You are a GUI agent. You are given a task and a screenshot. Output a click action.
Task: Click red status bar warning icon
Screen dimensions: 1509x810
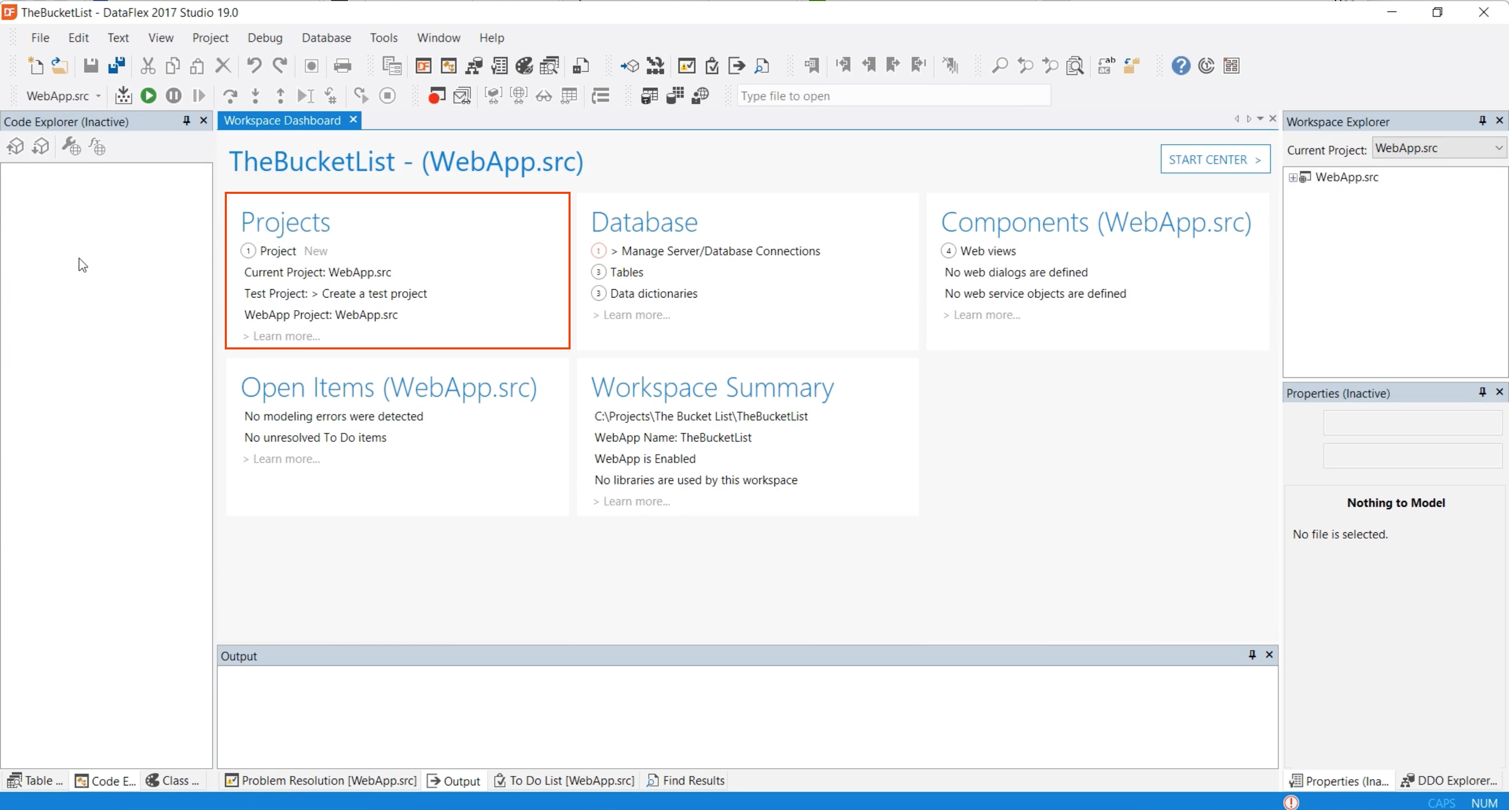(1291, 802)
